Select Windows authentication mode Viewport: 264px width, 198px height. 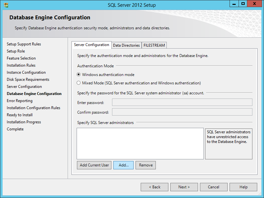[105, 75]
